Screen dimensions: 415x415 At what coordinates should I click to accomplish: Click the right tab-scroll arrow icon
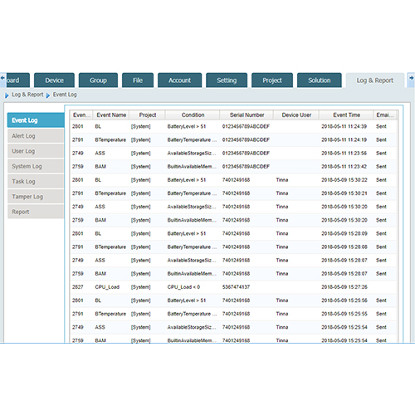[412, 78]
